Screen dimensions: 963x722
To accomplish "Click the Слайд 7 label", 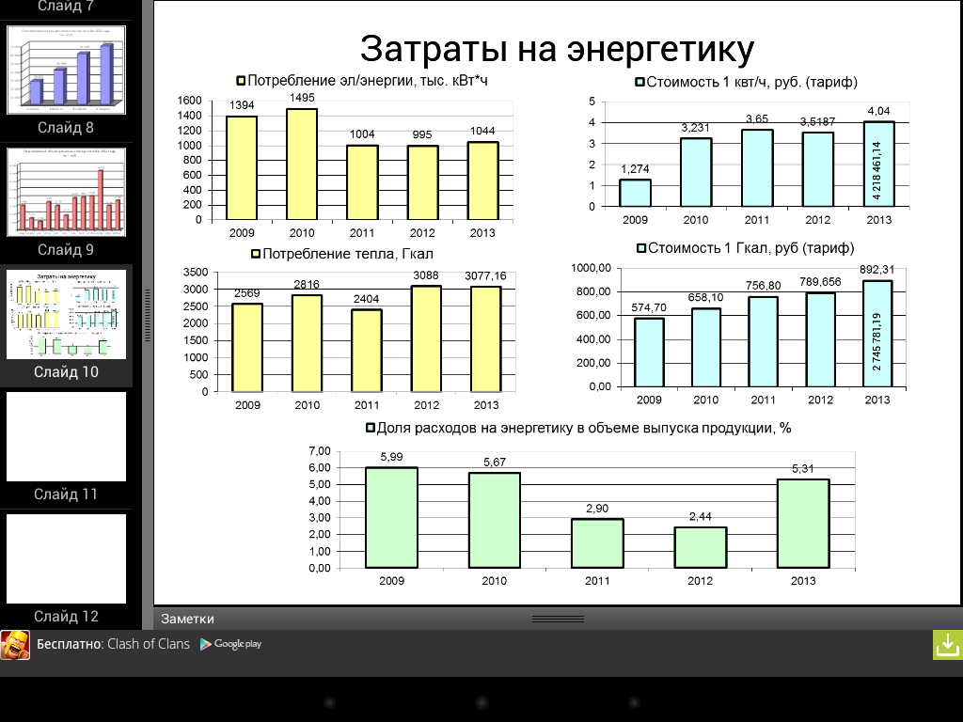I will coord(66,7).
